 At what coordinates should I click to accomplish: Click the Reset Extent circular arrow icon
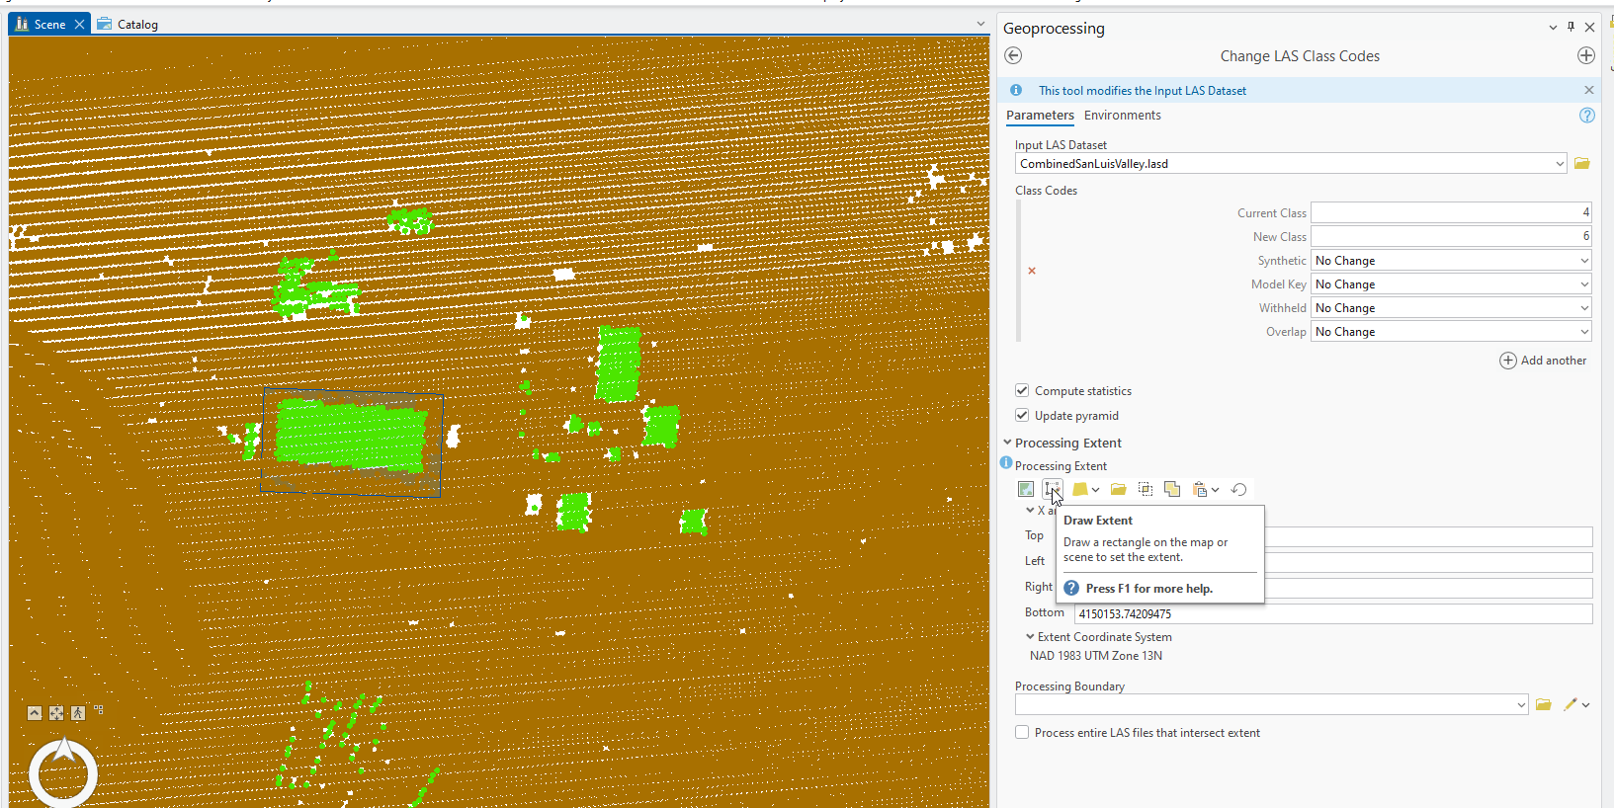1238,489
